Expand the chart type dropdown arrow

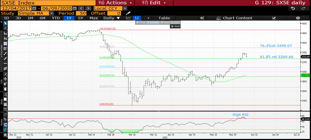[148, 18]
